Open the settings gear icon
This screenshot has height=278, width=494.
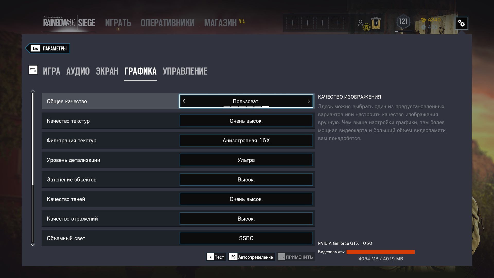tap(462, 23)
